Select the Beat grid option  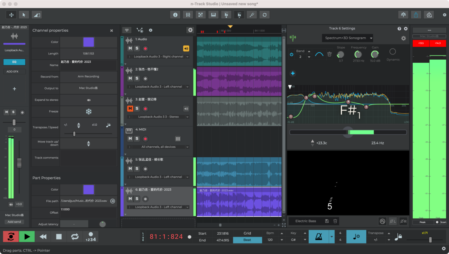tap(247, 240)
